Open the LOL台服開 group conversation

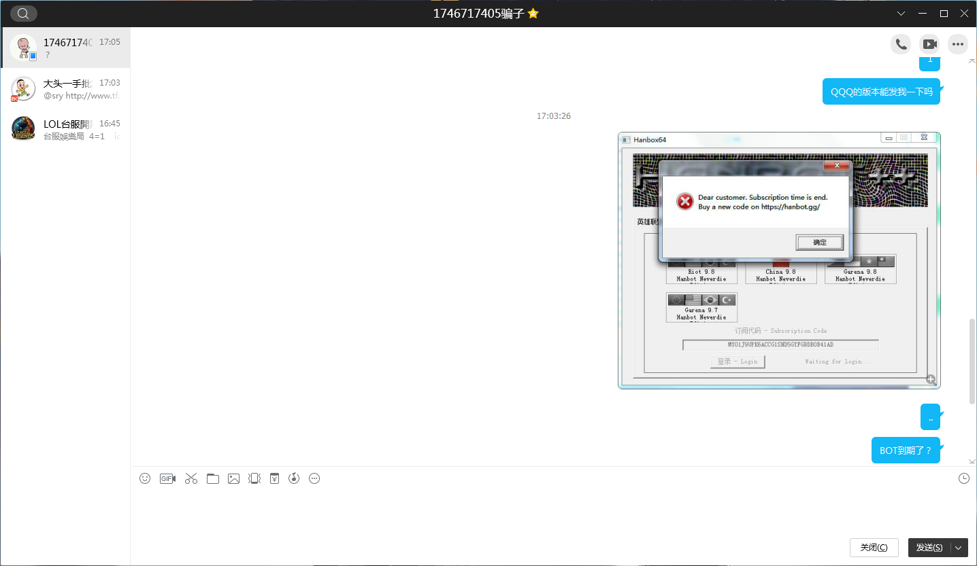tap(65, 129)
